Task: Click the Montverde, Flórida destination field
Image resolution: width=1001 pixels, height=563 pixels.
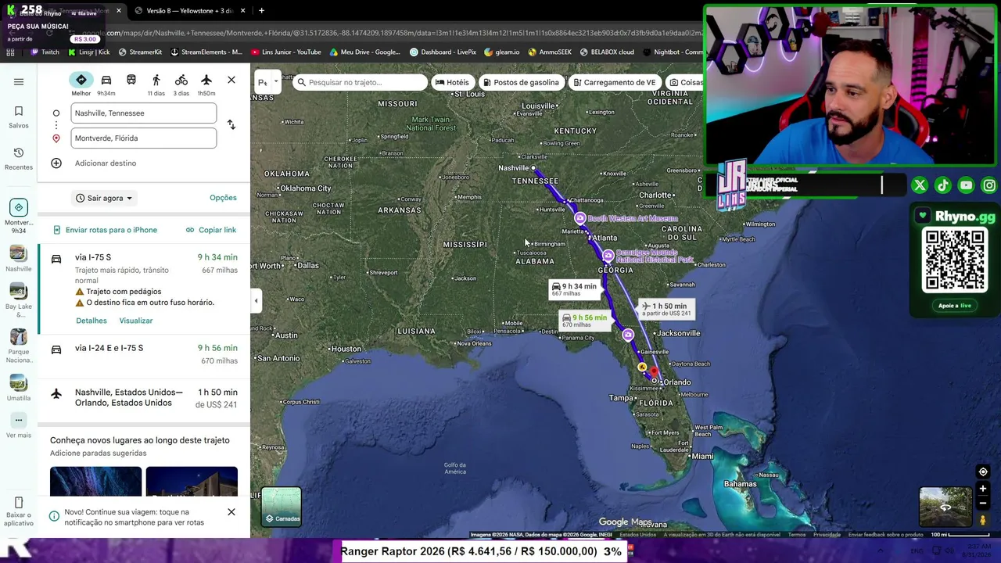Action: pos(144,138)
